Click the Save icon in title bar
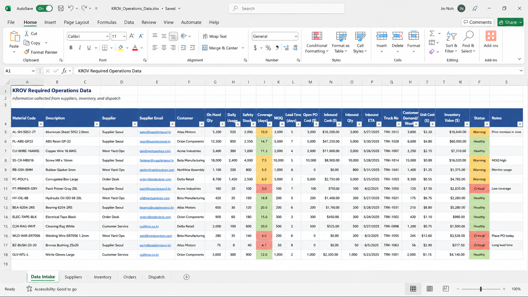The image size is (528, 297). 61,9
